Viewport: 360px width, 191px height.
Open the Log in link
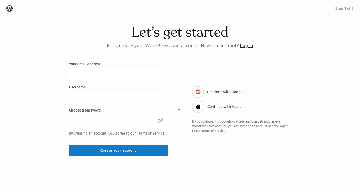246,46
